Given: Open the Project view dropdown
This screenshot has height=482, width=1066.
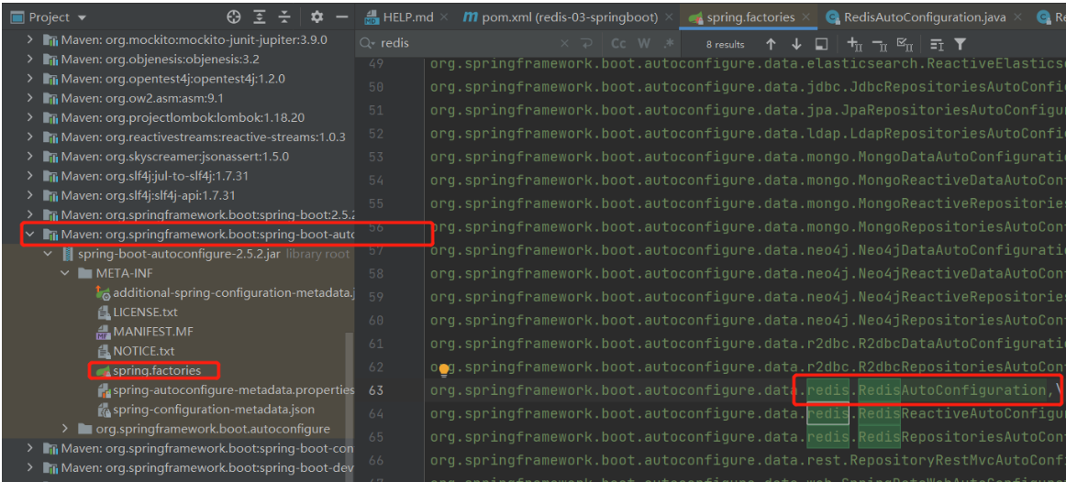Looking at the screenshot, I should pos(83,17).
